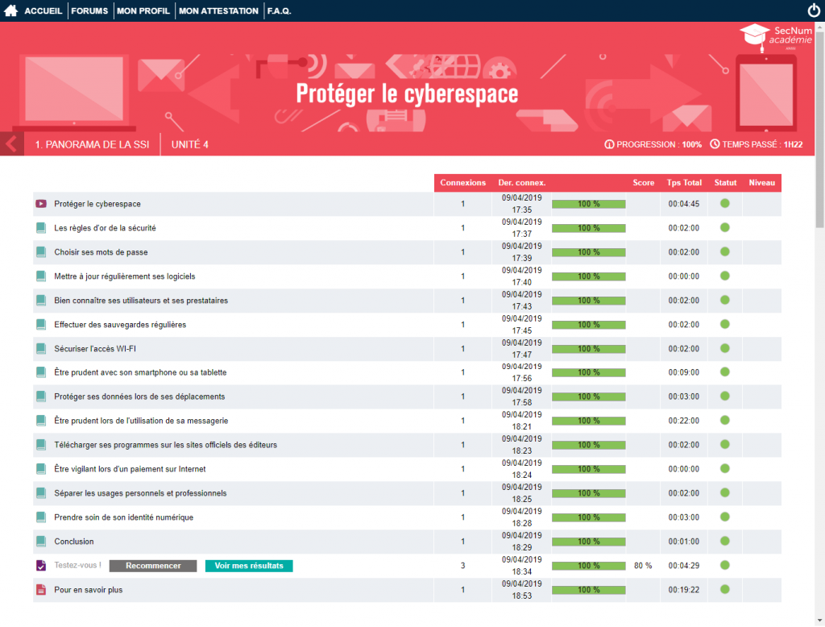This screenshot has width=825, height=627.
Task: Open Effectuer des sauvegardes régulières lesson
Action: (119, 325)
